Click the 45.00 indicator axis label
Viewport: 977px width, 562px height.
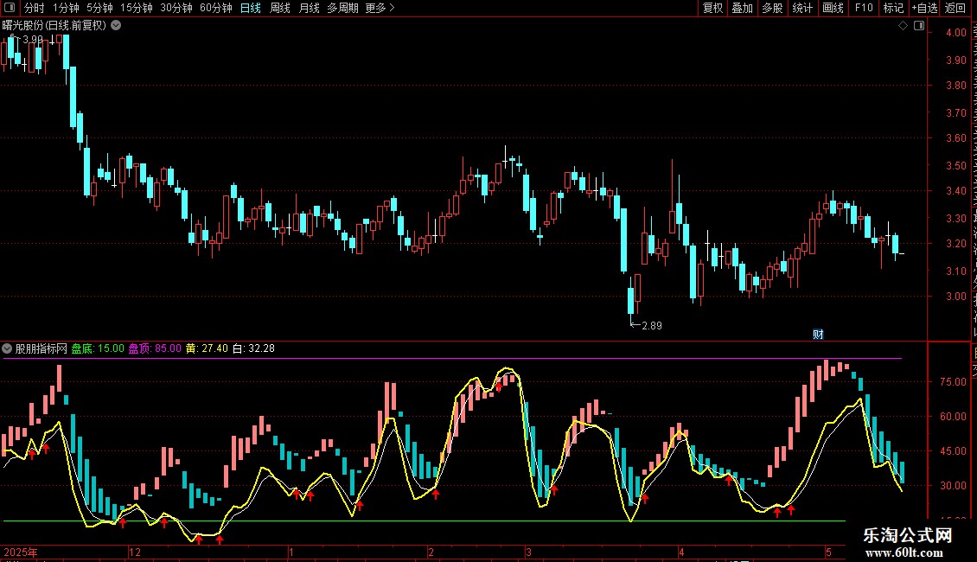[953, 451]
